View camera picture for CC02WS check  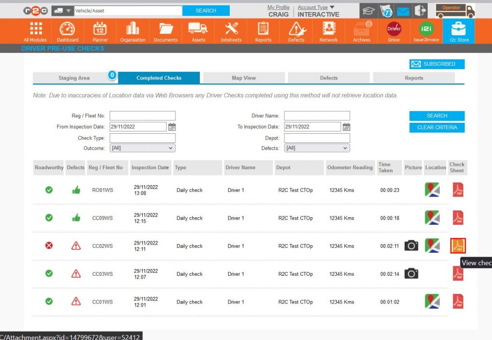point(411,246)
